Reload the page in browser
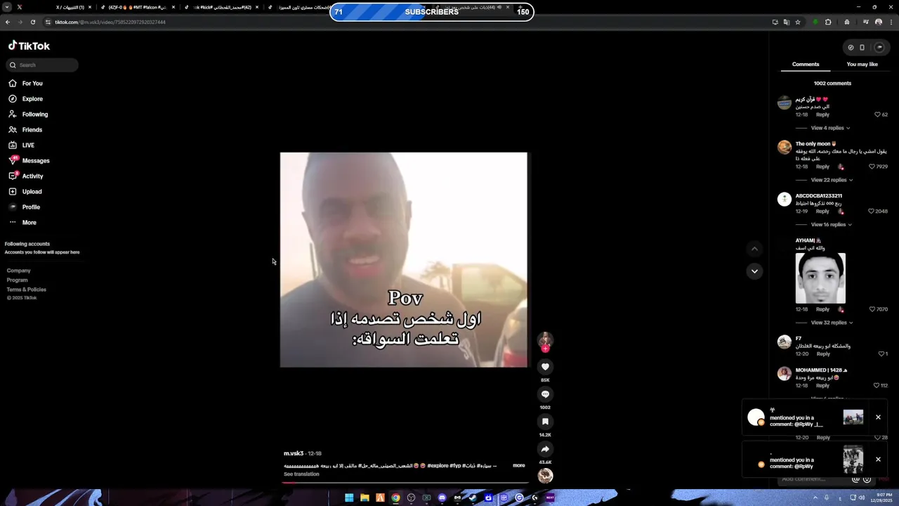 click(32, 22)
